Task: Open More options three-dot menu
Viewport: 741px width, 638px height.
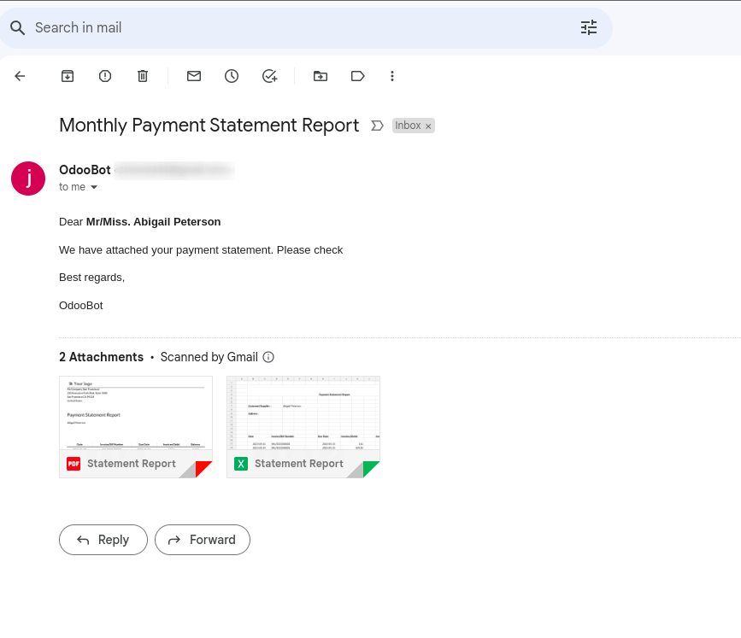Action: pos(392,76)
